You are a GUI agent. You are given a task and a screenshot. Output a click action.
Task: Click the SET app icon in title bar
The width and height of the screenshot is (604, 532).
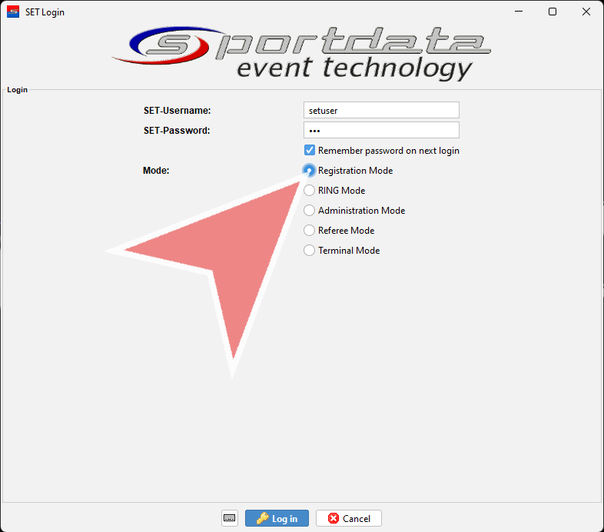click(13, 12)
